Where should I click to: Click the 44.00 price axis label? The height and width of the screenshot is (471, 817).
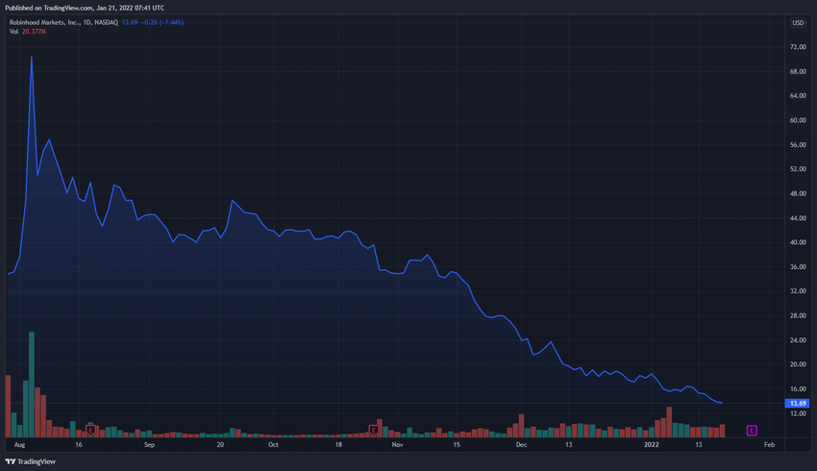pyautogui.click(x=798, y=218)
